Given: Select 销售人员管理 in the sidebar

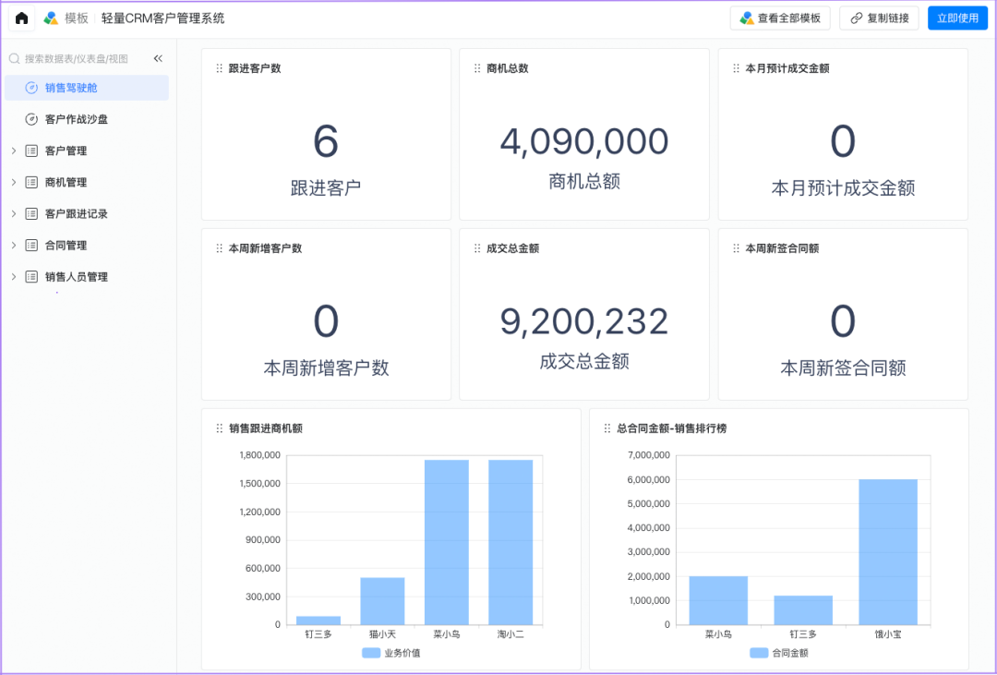Looking at the screenshot, I should 76,276.
